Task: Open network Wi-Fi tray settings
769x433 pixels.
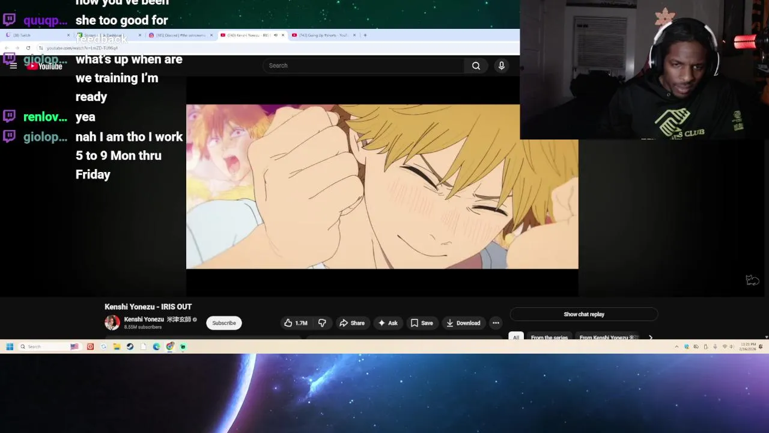Action: (x=725, y=346)
